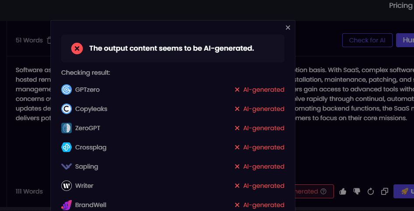Click the GPTzero logo icon

pos(67,90)
